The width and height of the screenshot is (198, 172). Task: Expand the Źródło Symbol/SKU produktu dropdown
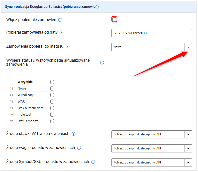[x=188, y=162]
